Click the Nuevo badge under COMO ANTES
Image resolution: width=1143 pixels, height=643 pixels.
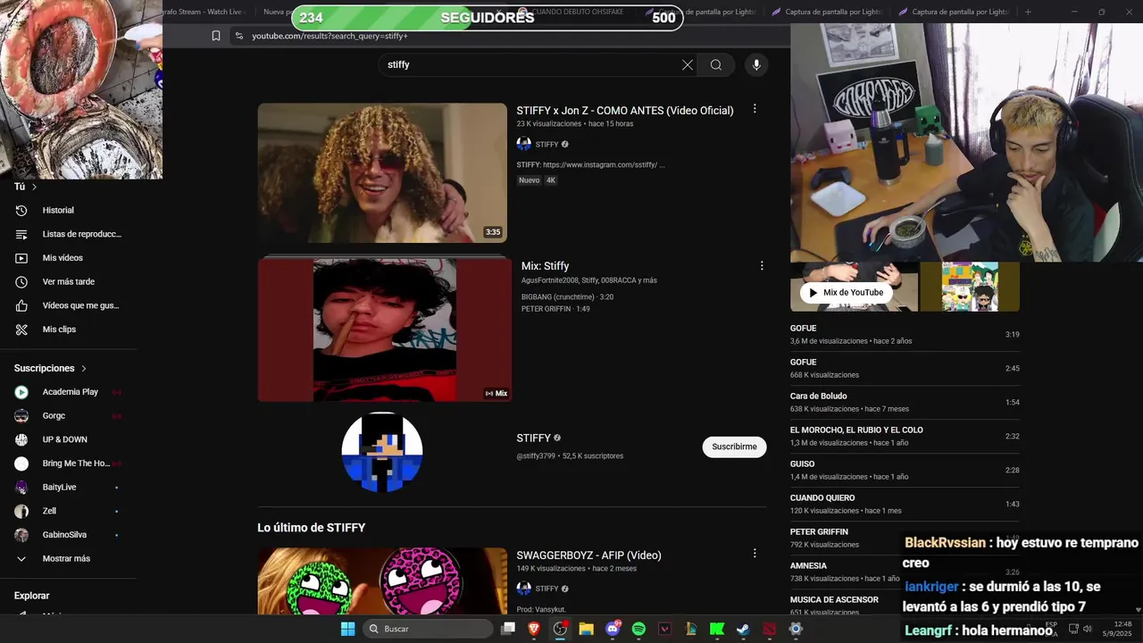(530, 180)
